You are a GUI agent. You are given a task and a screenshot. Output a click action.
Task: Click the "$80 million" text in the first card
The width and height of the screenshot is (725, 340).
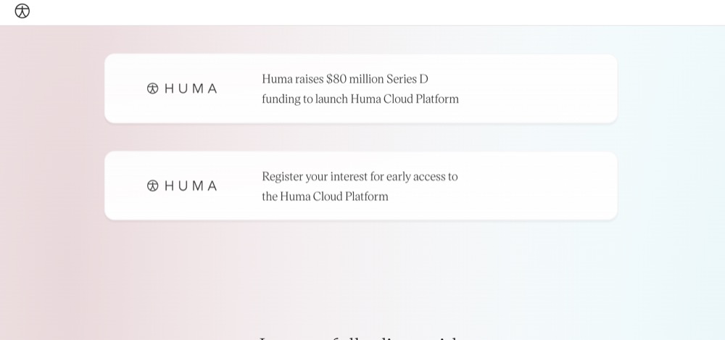355,79
